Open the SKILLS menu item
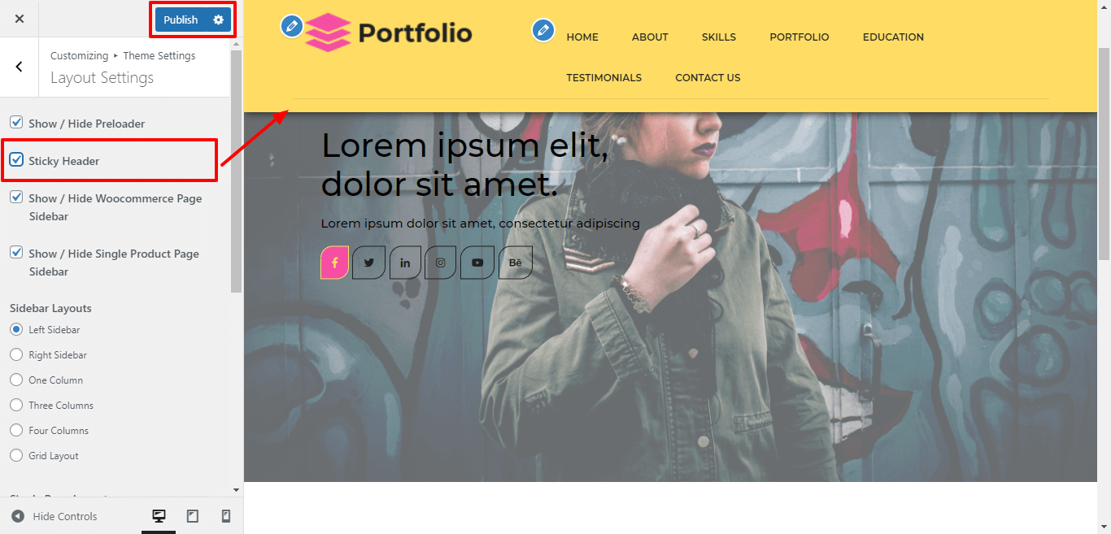This screenshot has height=534, width=1111. click(x=719, y=37)
